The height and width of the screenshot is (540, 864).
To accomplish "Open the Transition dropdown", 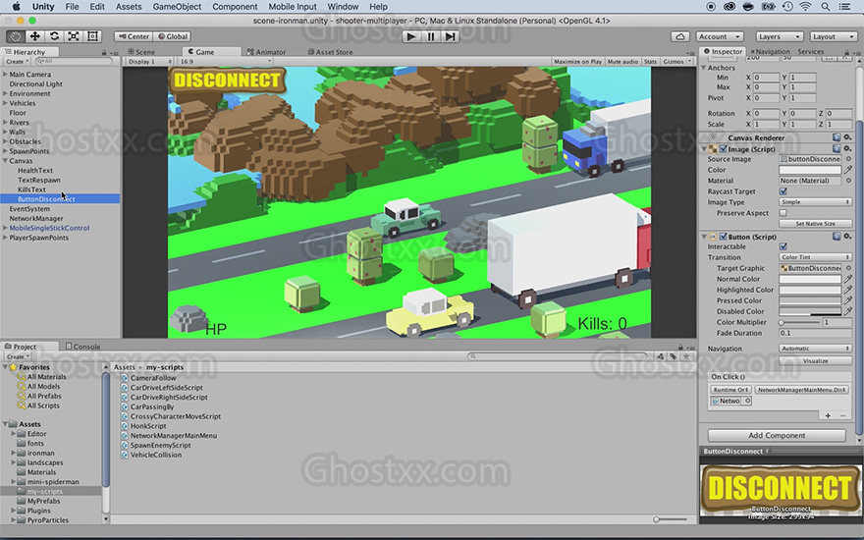I will (816, 257).
